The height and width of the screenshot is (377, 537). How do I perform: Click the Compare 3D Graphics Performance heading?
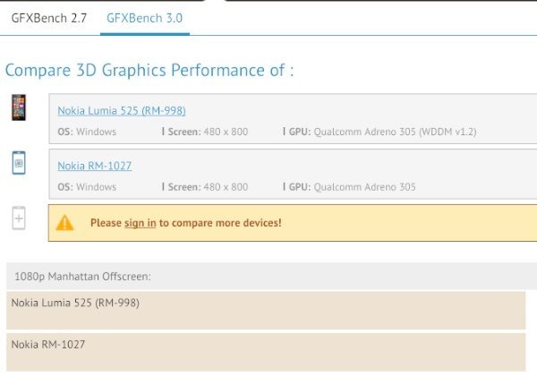pyautogui.click(x=149, y=70)
